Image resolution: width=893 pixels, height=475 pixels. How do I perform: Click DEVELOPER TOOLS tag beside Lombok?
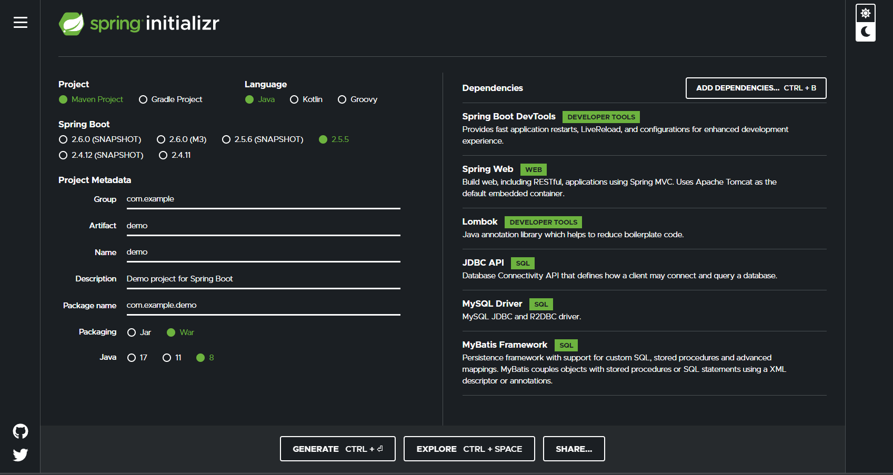543,222
